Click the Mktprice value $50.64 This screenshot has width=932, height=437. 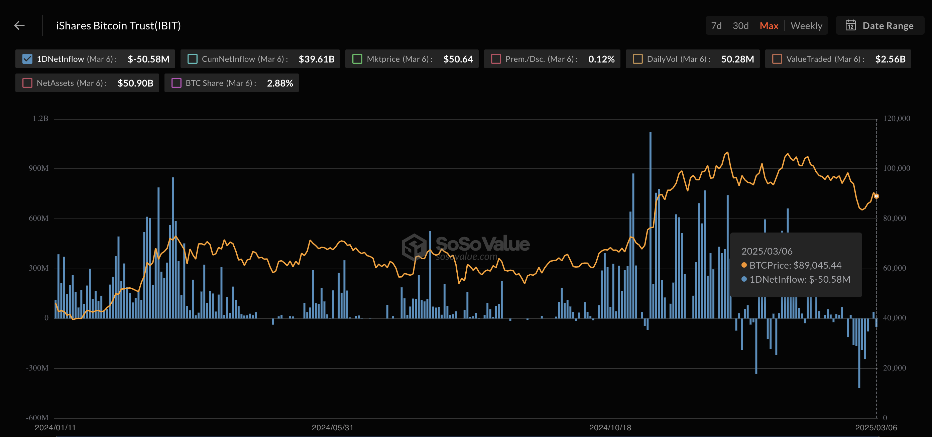(458, 59)
